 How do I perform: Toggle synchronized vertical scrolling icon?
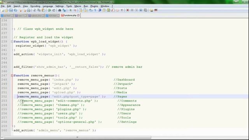81,10
